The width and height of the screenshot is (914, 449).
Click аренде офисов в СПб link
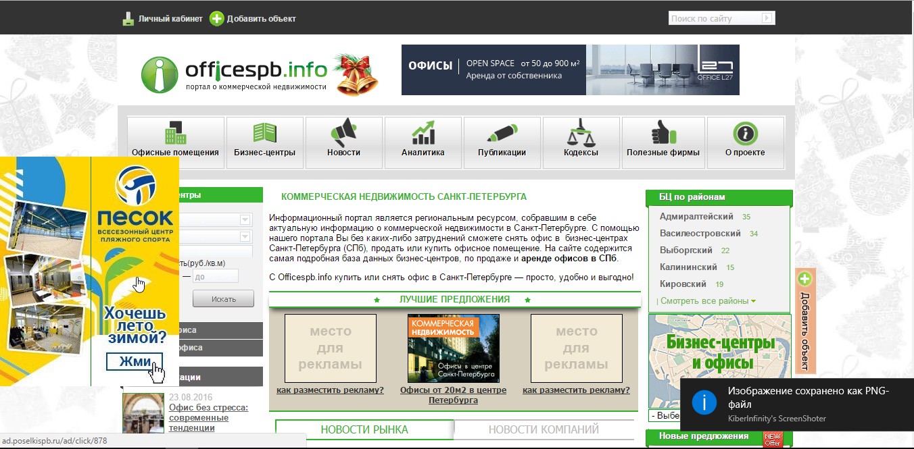[569, 259]
